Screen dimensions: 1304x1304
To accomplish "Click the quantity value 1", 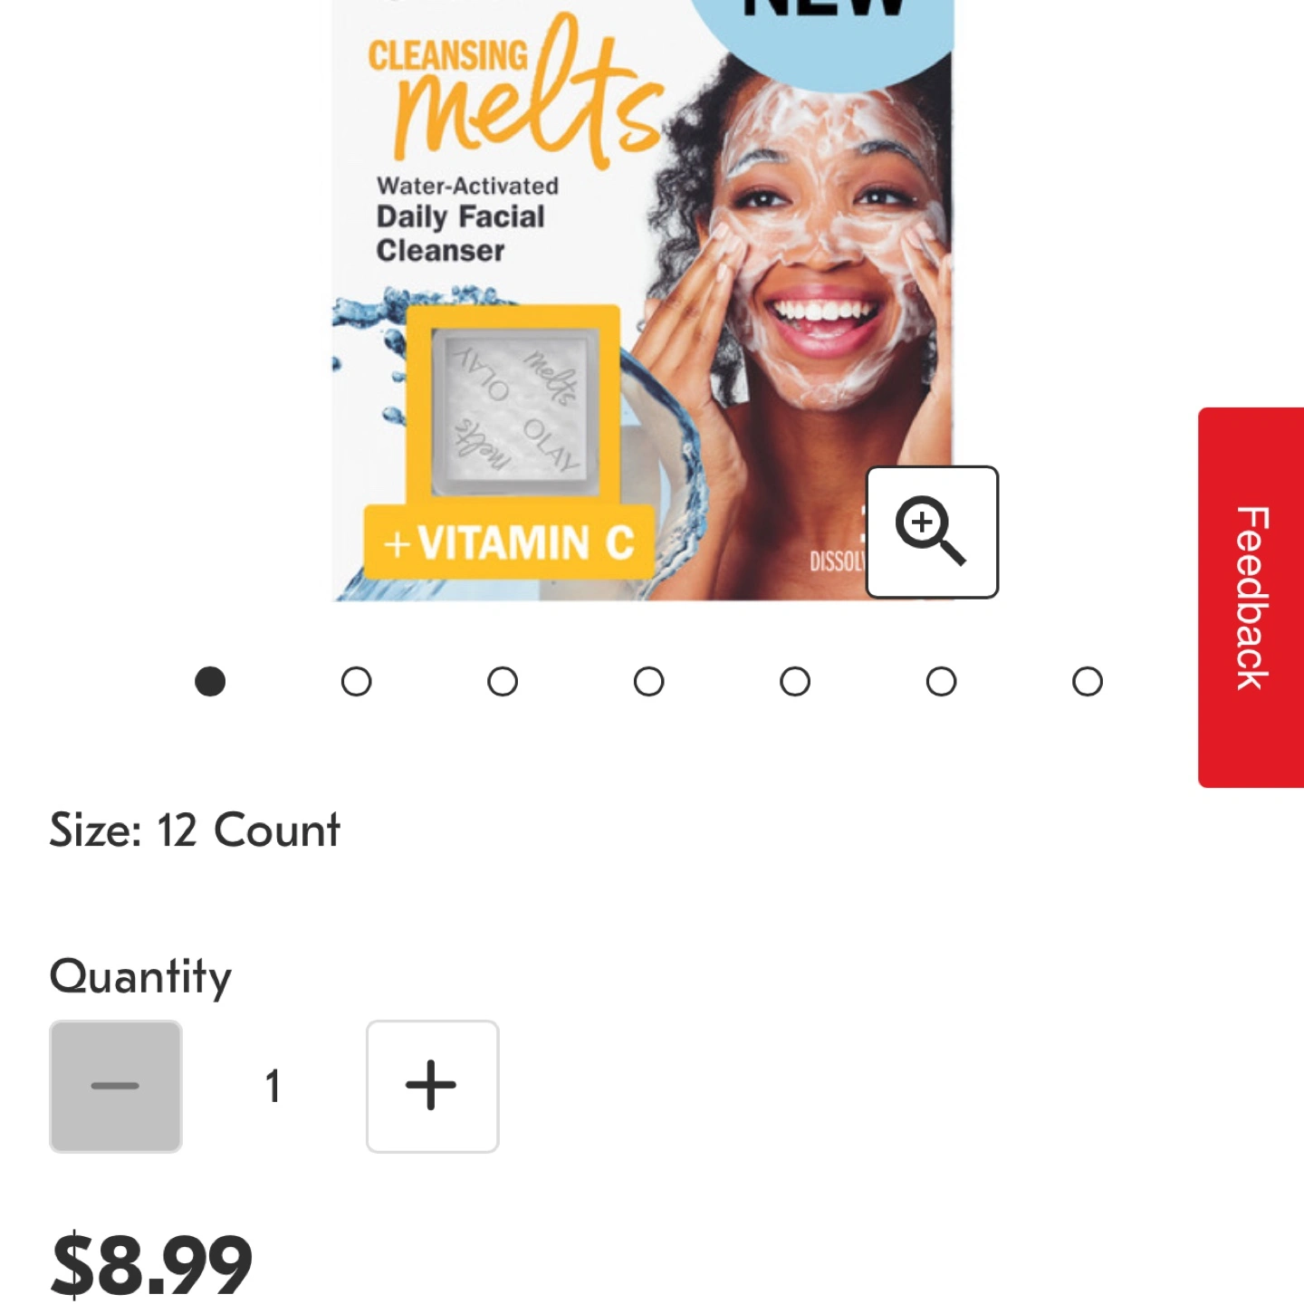I will 273,1086.
